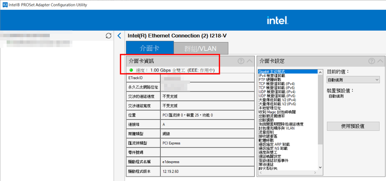Select 大量傳送卸載 V2 (IPv6) setting

click(277, 104)
